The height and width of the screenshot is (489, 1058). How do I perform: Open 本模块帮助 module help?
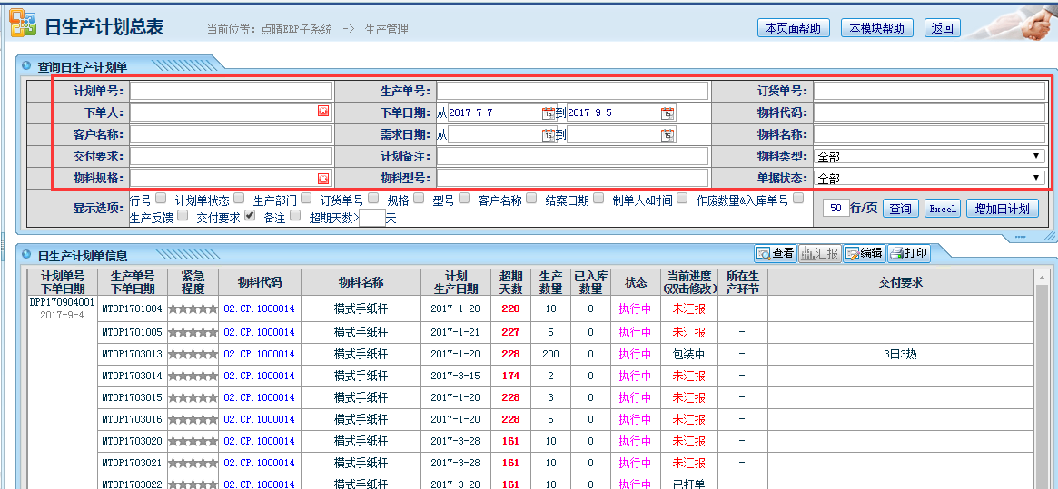tap(876, 28)
